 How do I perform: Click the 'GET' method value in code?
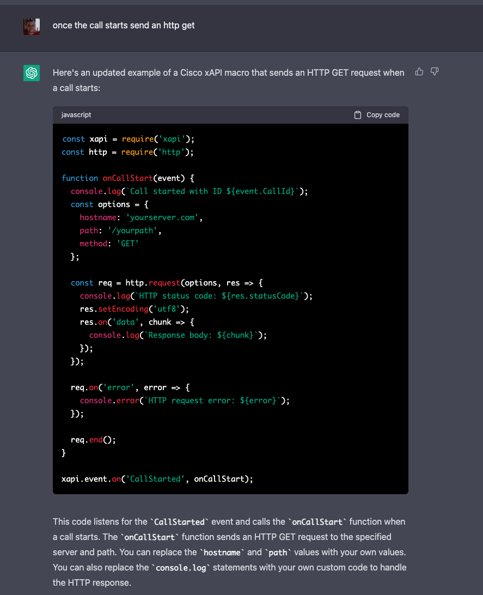(x=128, y=244)
